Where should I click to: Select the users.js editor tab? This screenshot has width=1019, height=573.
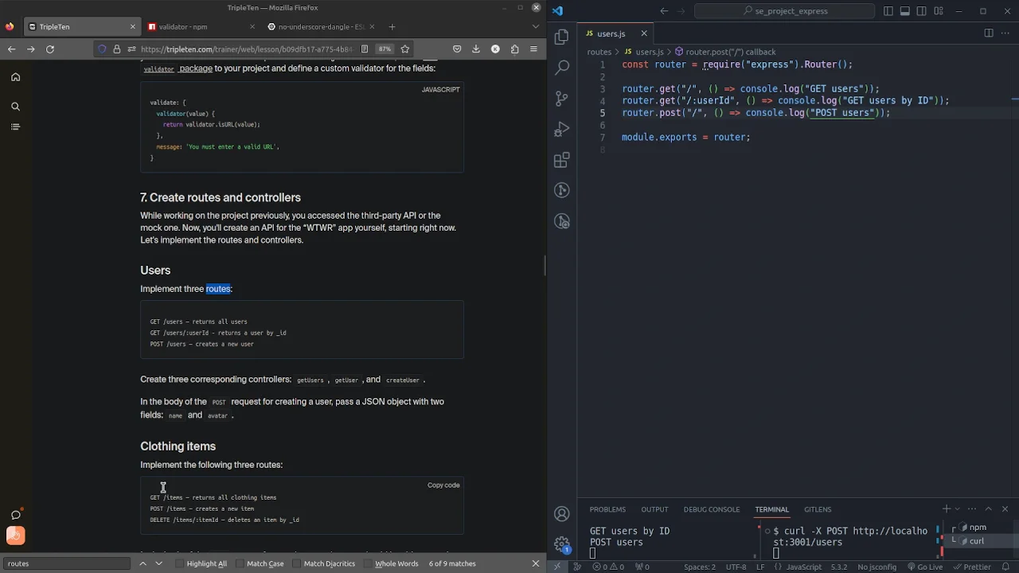pyautogui.click(x=611, y=33)
